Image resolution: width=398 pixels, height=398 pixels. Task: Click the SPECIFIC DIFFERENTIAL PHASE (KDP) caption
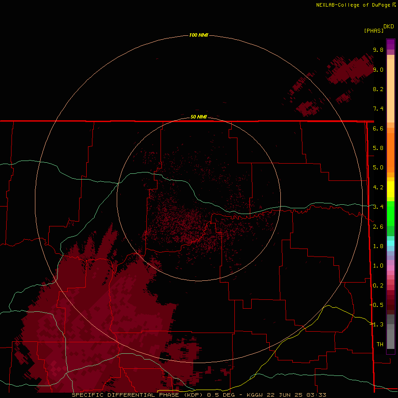137,395
